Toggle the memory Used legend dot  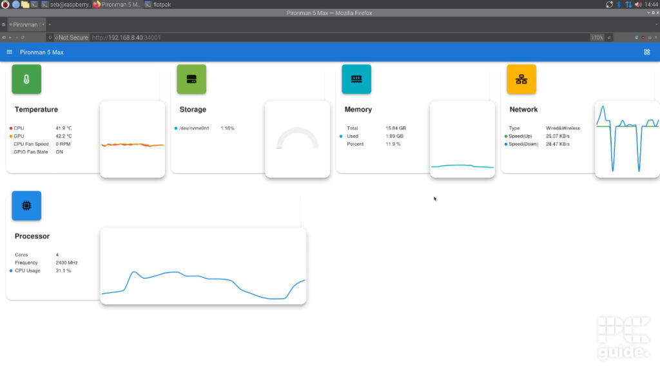tap(341, 137)
